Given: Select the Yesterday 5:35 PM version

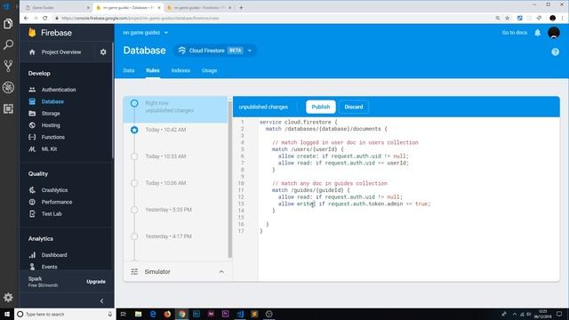Looking at the screenshot, I should pos(134,210).
